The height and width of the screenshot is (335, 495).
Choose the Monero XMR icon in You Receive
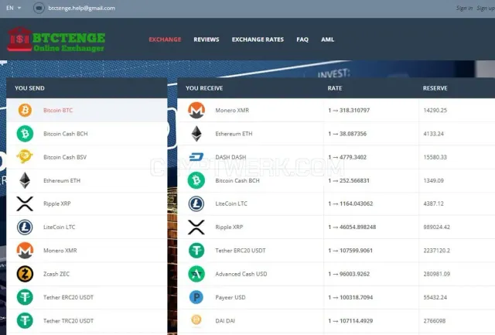click(x=196, y=110)
